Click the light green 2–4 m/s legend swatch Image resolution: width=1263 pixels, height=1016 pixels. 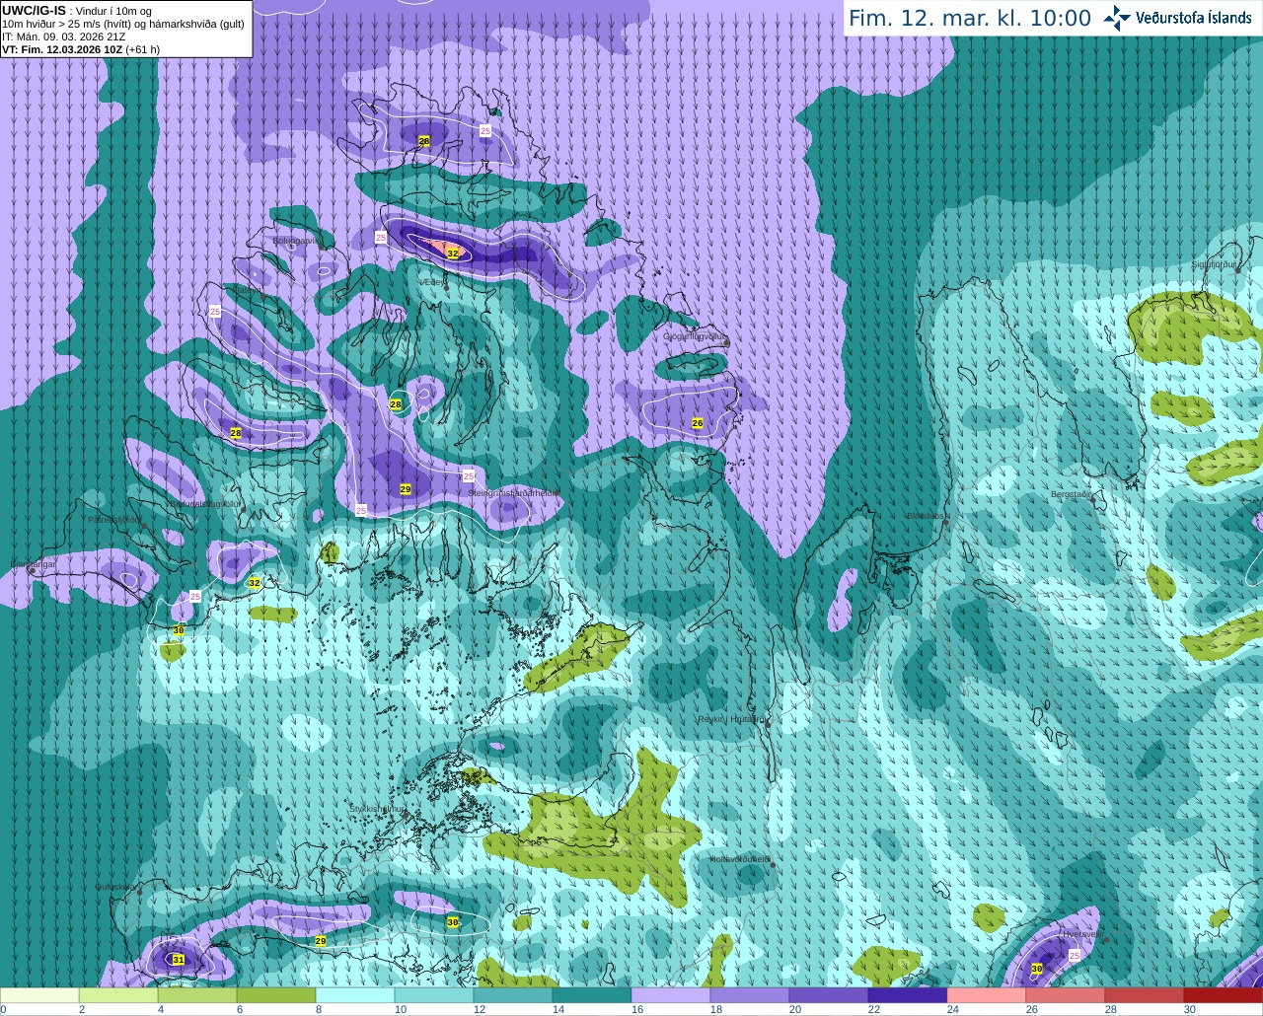(x=118, y=995)
